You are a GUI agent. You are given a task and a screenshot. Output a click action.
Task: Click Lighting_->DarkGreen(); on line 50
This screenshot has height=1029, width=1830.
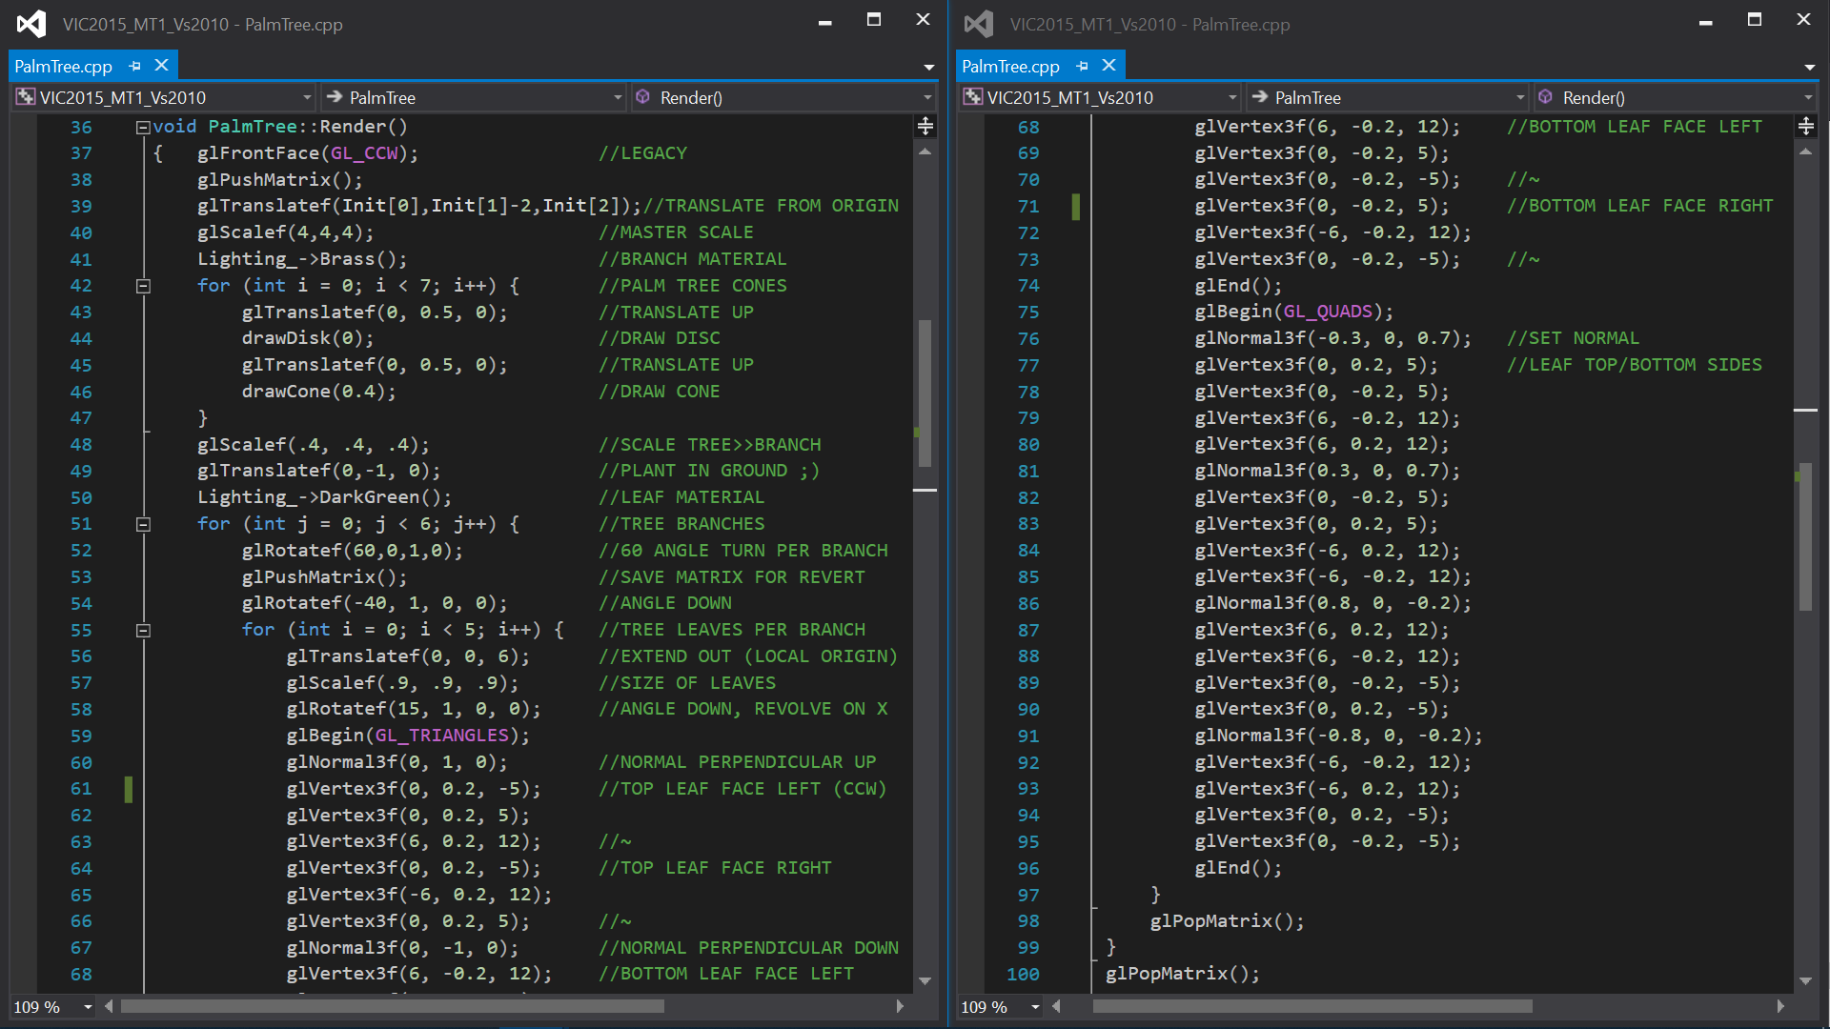pos(324,497)
